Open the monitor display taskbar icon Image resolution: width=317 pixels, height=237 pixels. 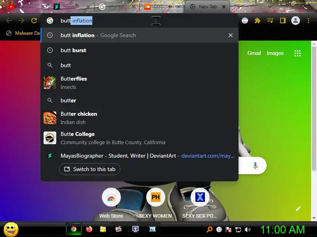(x=135, y=229)
